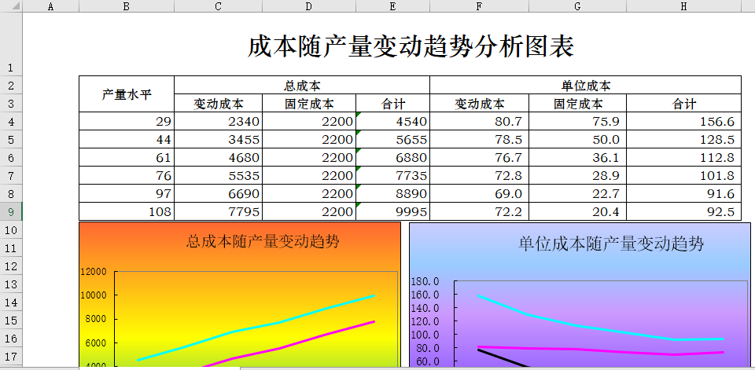755x370 pixels.
Task: Click the 180.0 axis label in right chart
Action: 425,281
